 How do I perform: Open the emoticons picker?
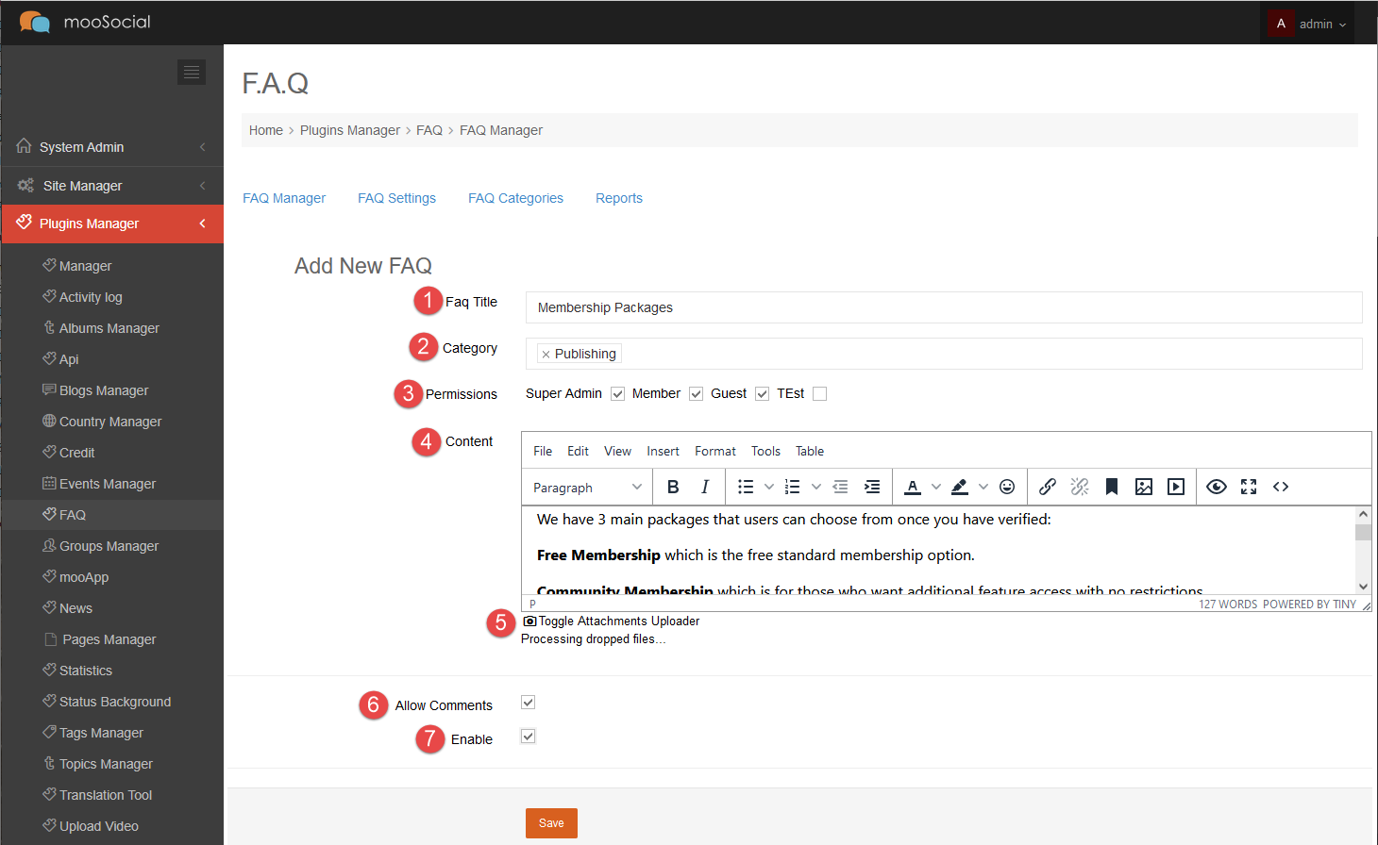pos(1007,487)
